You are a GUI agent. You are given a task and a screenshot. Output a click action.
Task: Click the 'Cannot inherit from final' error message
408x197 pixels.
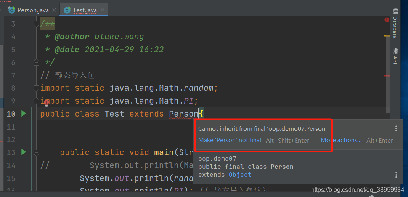pyautogui.click(x=263, y=129)
